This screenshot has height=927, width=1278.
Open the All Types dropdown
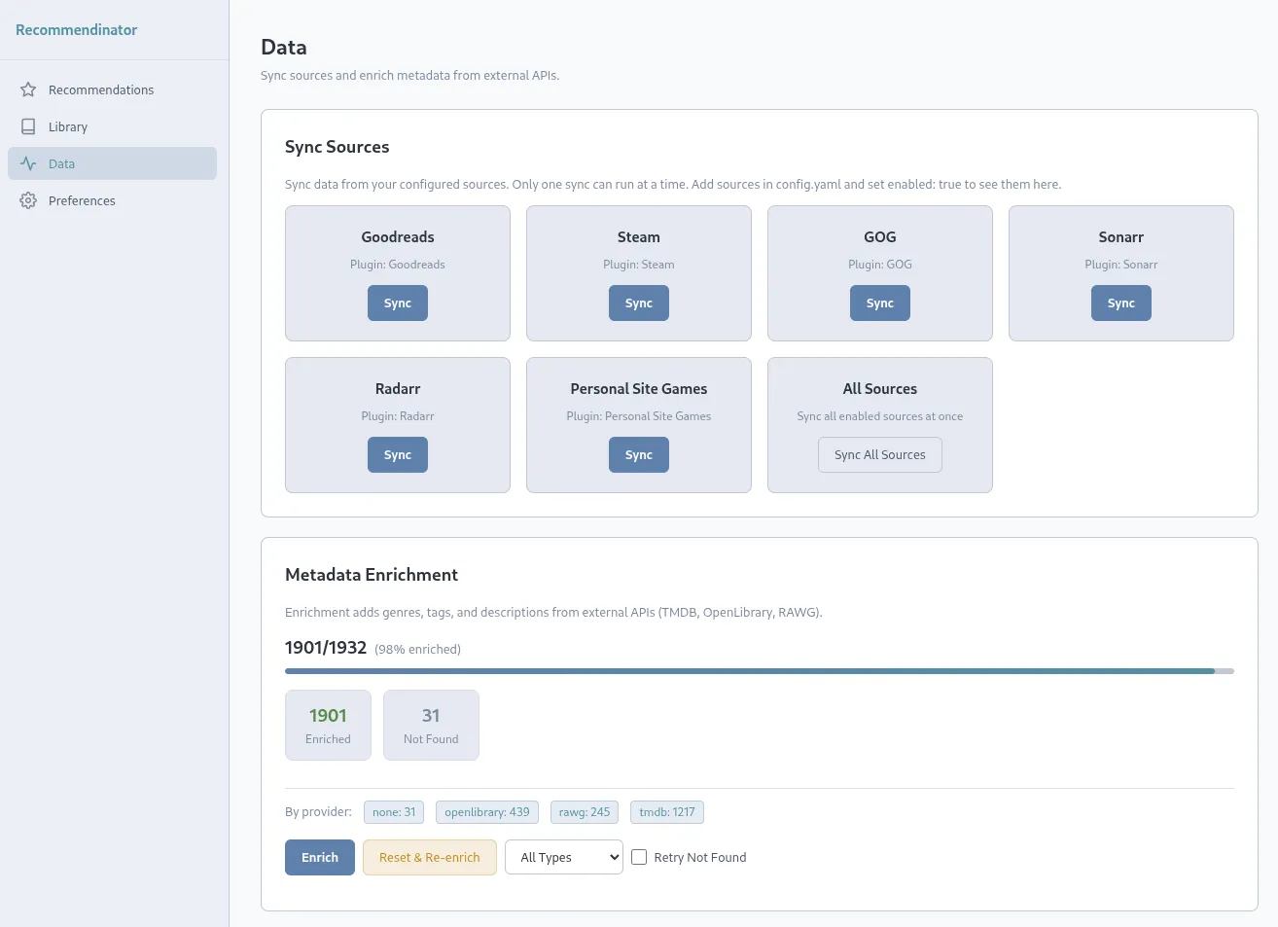[564, 857]
